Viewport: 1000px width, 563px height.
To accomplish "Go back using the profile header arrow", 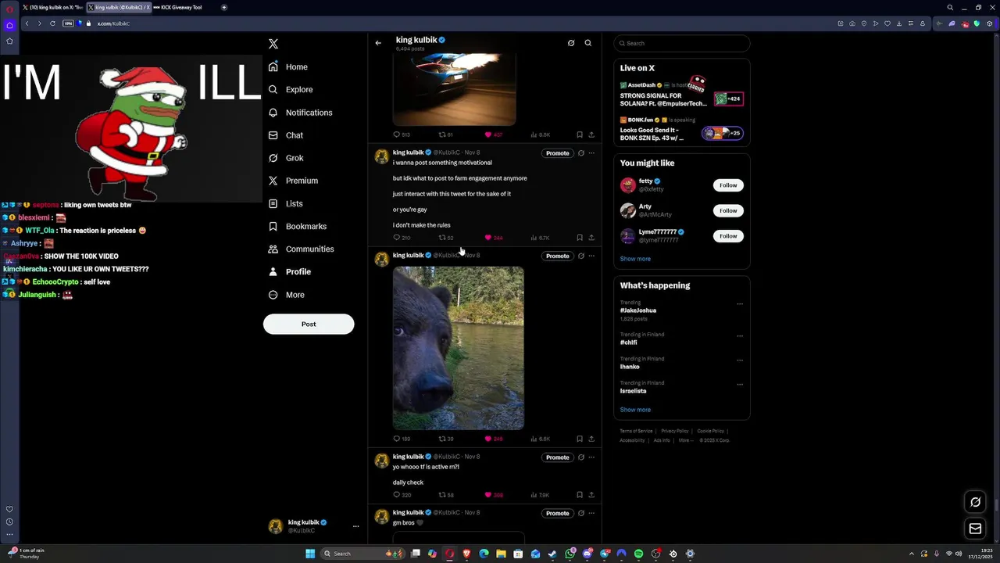I will [x=378, y=43].
